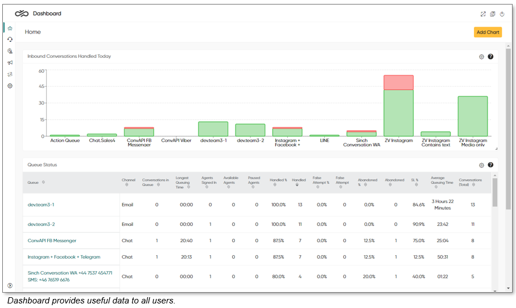The height and width of the screenshot is (308, 516).
Task: Click the power logout icon in header
Action: pyautogui.click(x=502, y=14)
